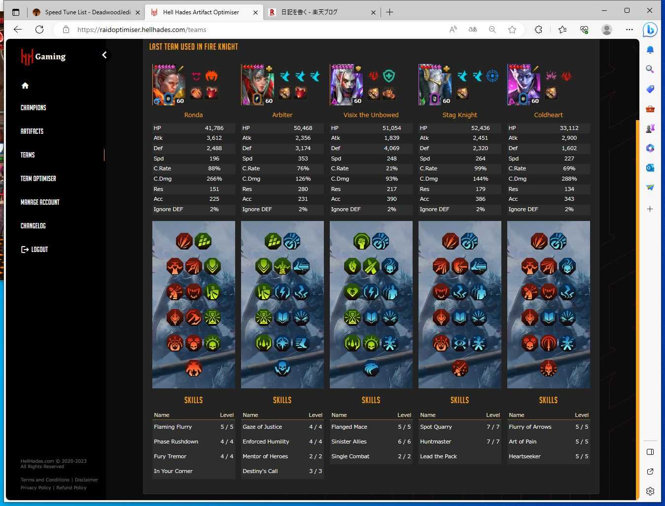This screenshot has width=665, height=506.
Task: Click Coldheart's red debuff icons
Action: [x=567, y=76]
